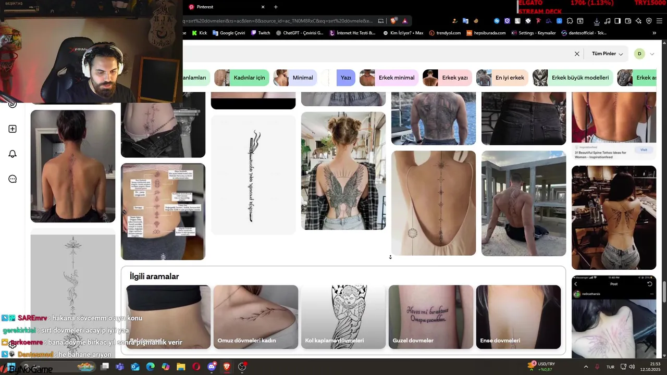Expand the account chevron beside D avatar
The width and height of the screenshot is (667, 375).
point(652,54)
